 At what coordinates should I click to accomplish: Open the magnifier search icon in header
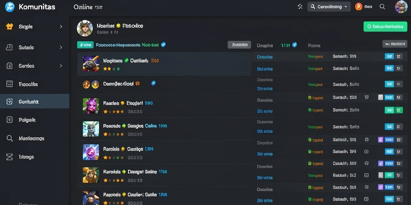coord(382,7)
